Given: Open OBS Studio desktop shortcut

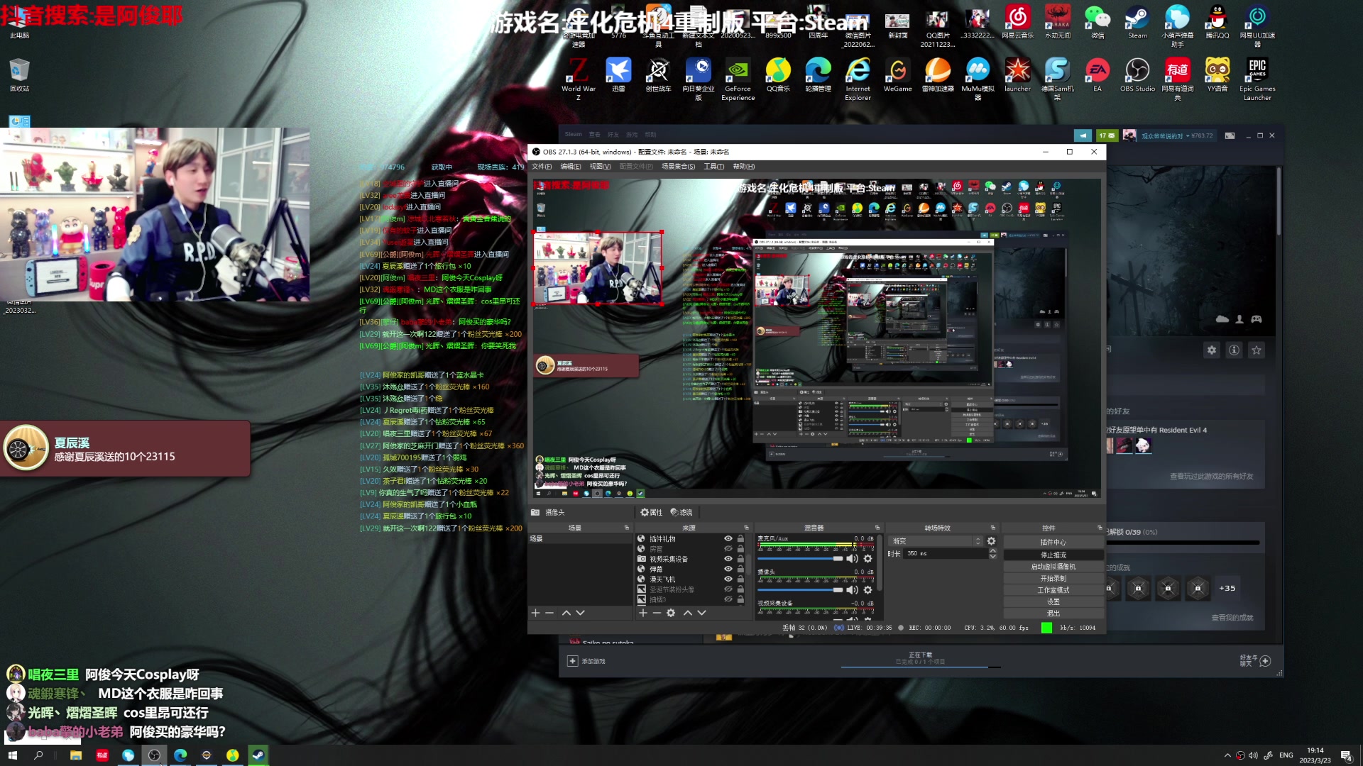Looking at the screenshot, I should [x=1137, y=75].
